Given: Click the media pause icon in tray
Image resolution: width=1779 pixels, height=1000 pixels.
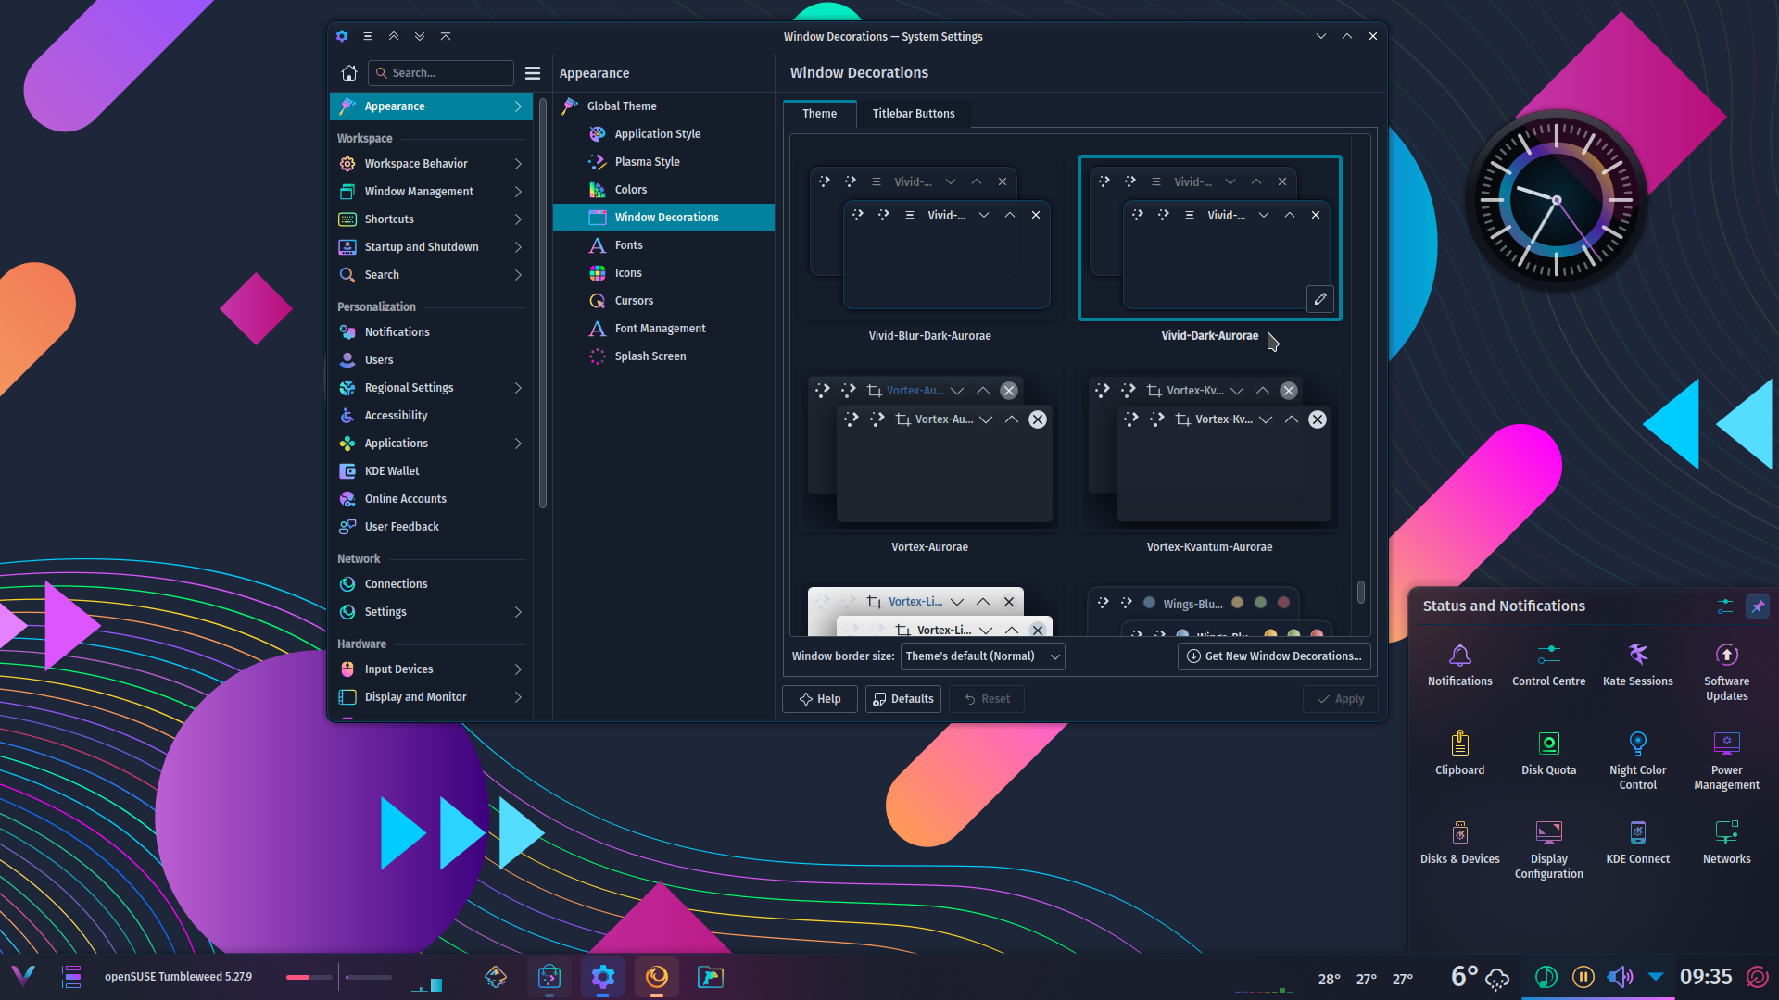Looking at the screenshot, I should [x=1583, y=977].
